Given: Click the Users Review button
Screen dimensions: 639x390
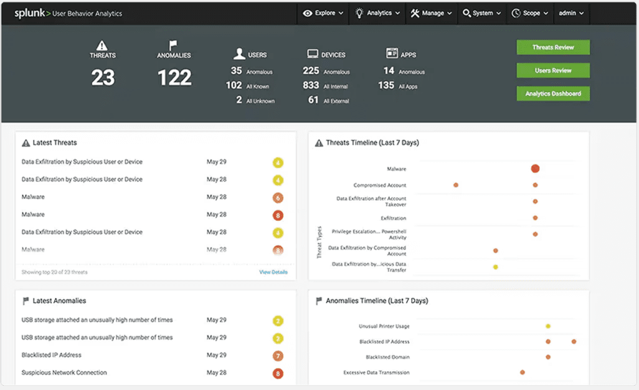Looking at the screenshot, I should (x=552, y=70).
